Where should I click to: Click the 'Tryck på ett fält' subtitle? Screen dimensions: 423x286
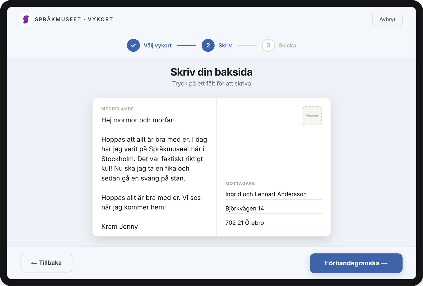point(212,83)
